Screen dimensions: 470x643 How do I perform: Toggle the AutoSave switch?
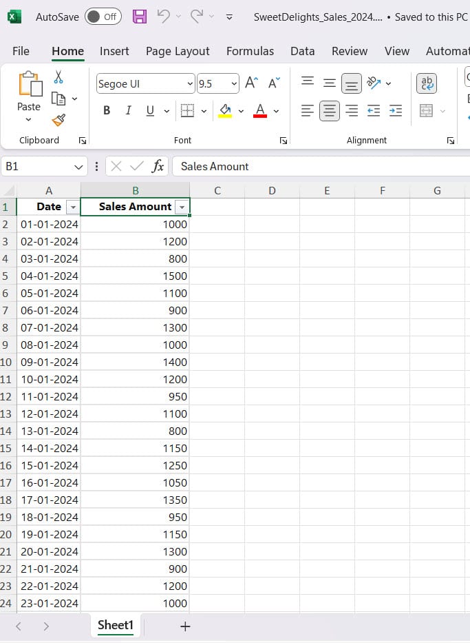coord(103,17)
